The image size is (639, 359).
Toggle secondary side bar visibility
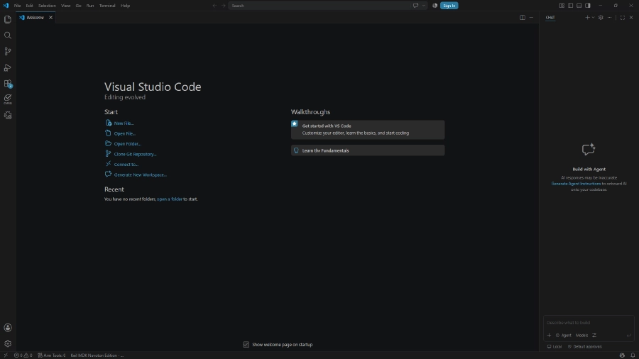pyautogui.click(x=588, y=6)
